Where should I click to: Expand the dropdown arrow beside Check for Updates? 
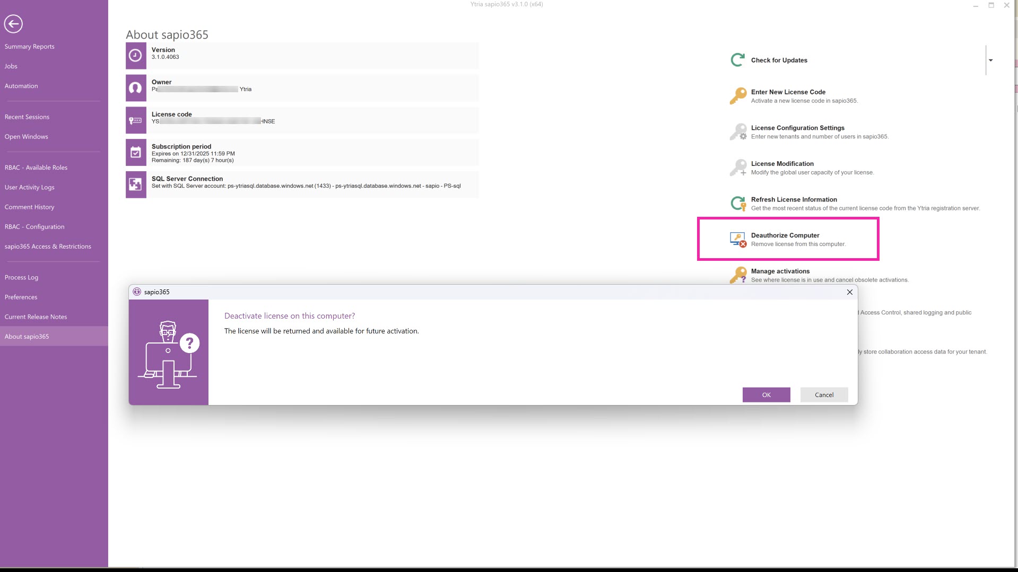click(x=990, y=60)
